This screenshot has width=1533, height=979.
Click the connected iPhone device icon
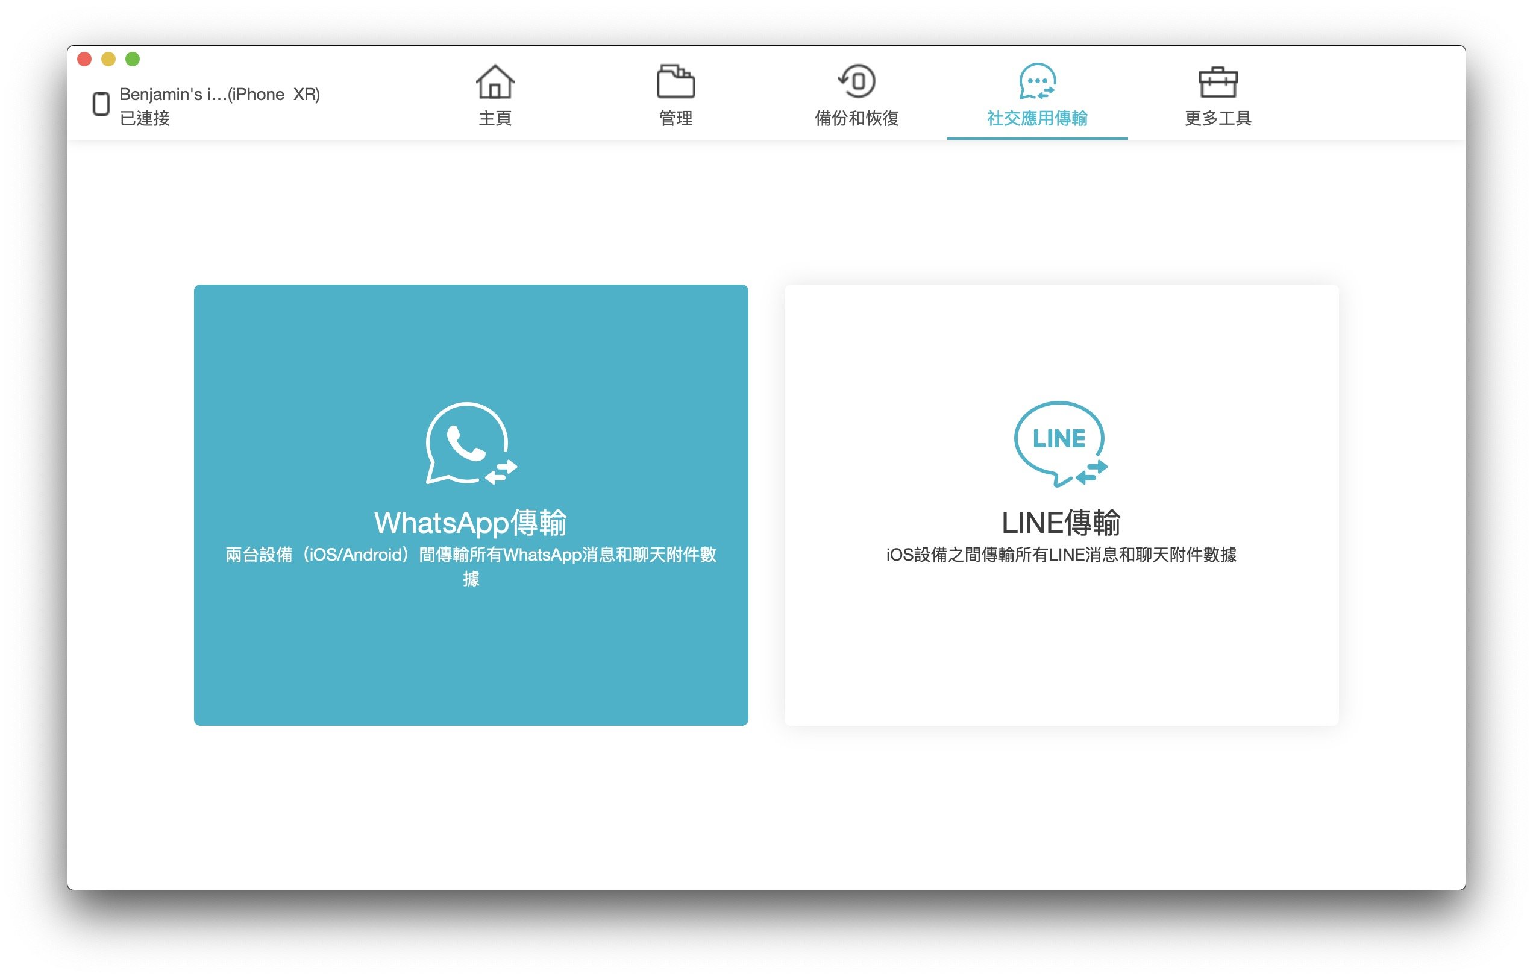pos(101,103)
